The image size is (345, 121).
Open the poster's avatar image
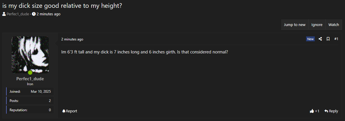point(30,54)
